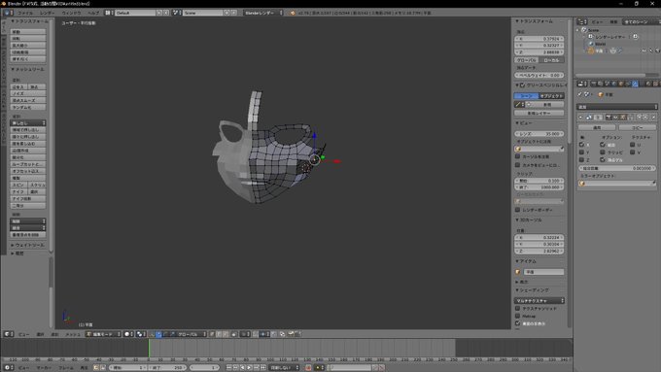This screenshot has width=661, height=372.
Task: Click the ノイズ button
Action: click(x=28, y=93)
